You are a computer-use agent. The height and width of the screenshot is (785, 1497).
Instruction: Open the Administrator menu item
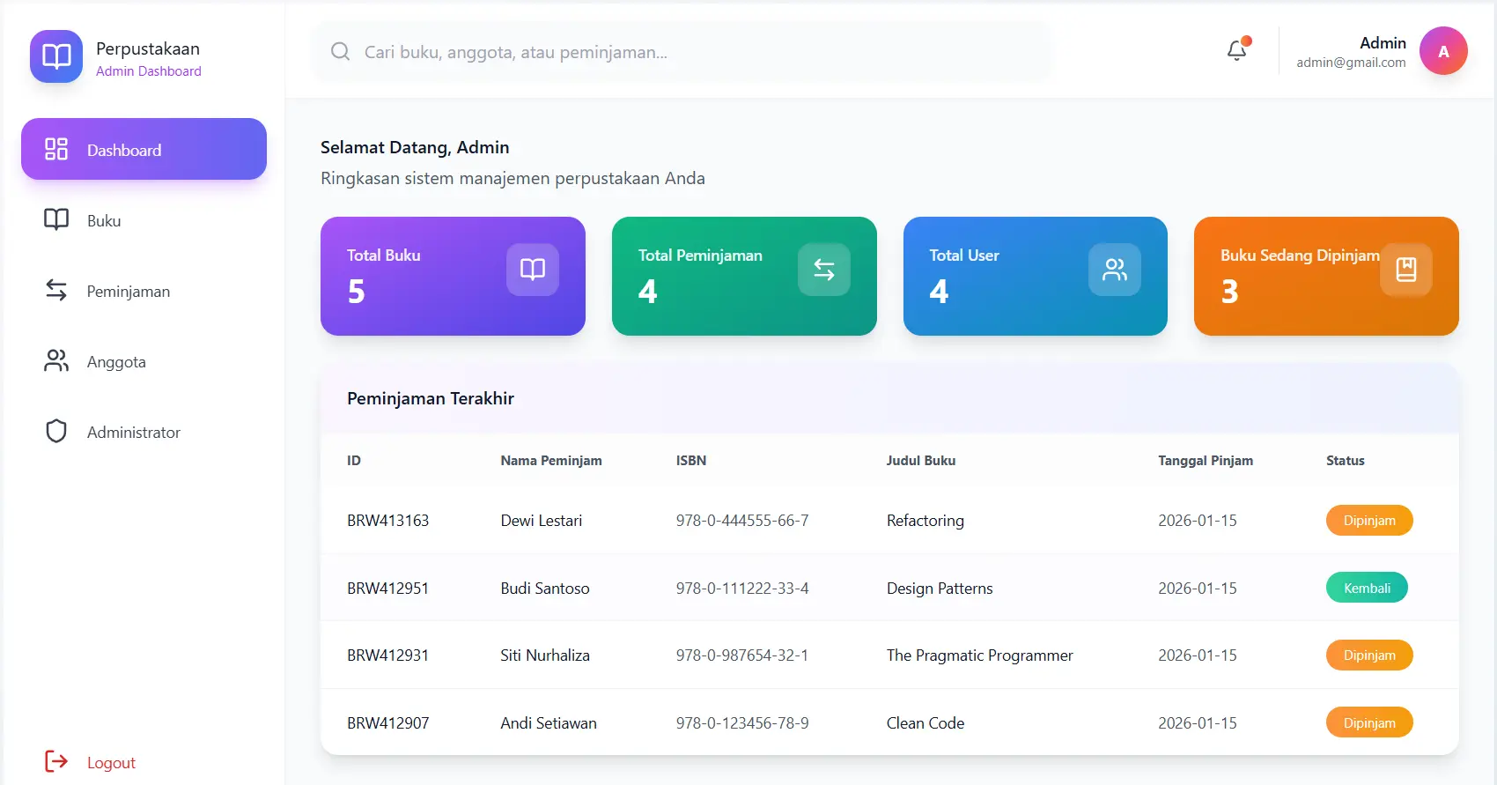pyautogui.click(x=144, y=431)
